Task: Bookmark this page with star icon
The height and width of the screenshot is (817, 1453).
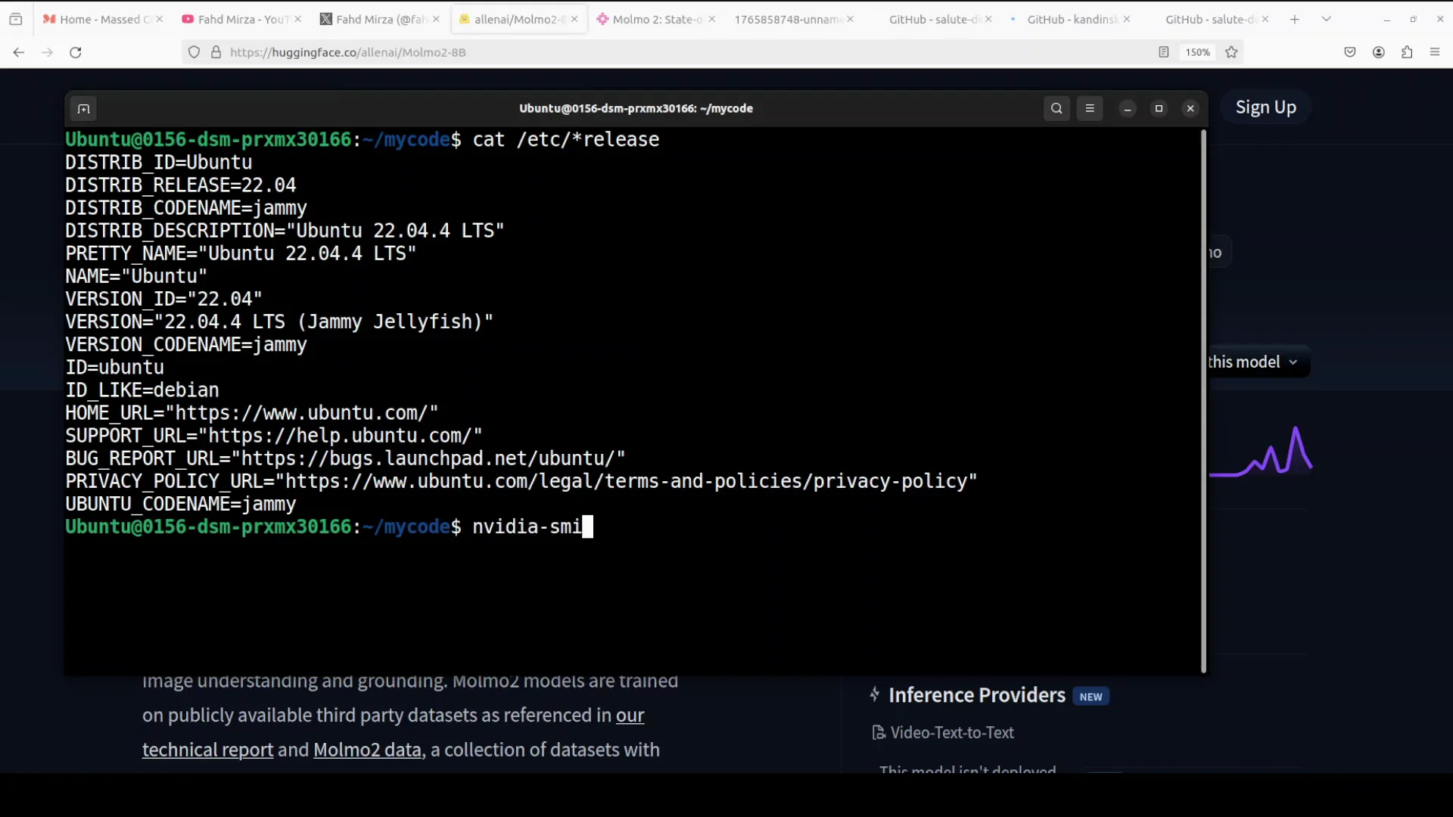Action: (1231, 52)
